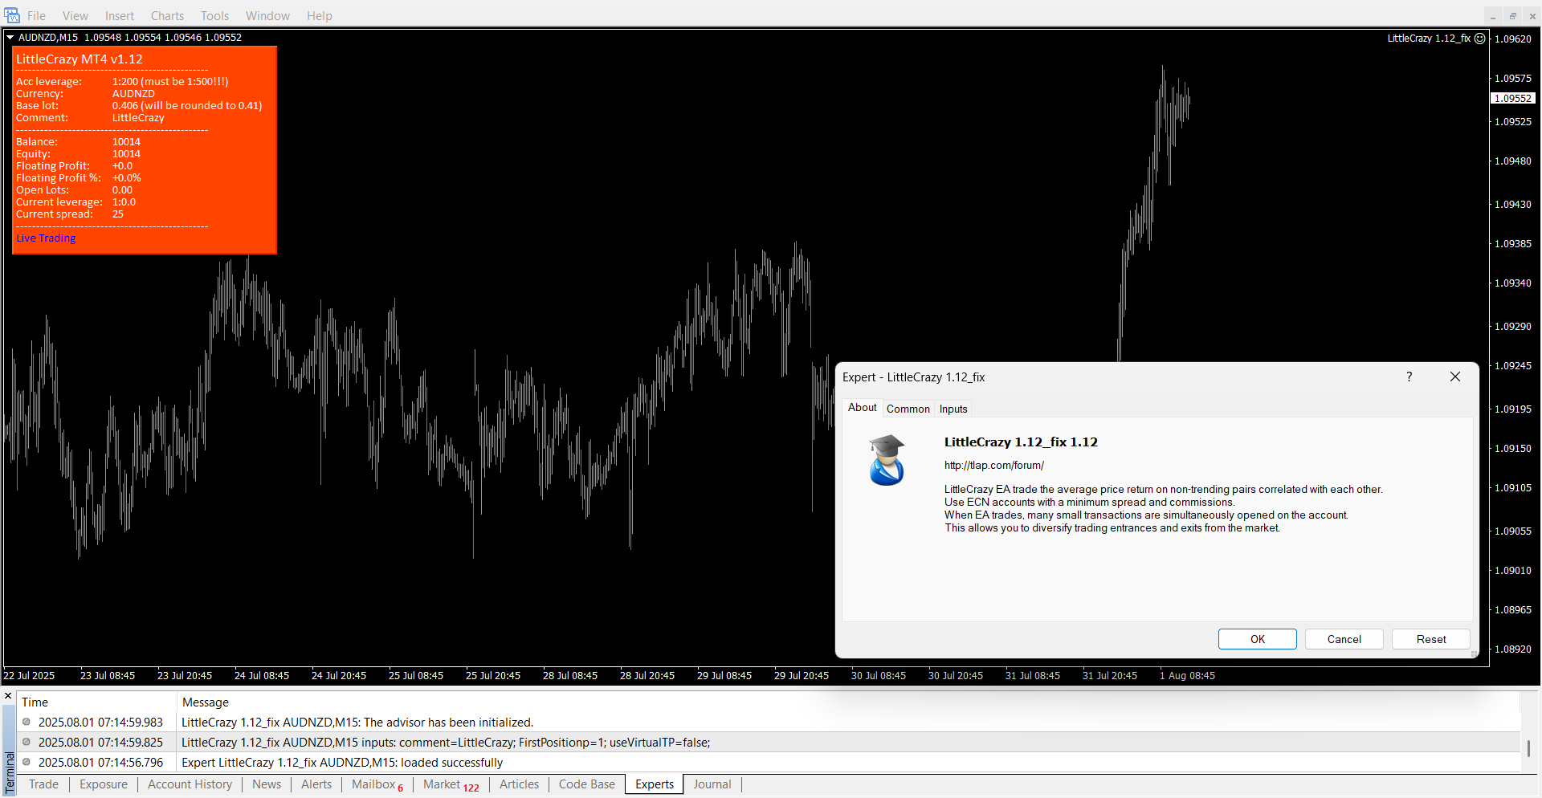This screenshot has width=1542, height=798.
Task: Click the status bullet beside the 'loaded successfully' log entry
Action: [27, 762]
